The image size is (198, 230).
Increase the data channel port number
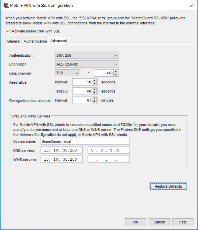pos(116,72)
